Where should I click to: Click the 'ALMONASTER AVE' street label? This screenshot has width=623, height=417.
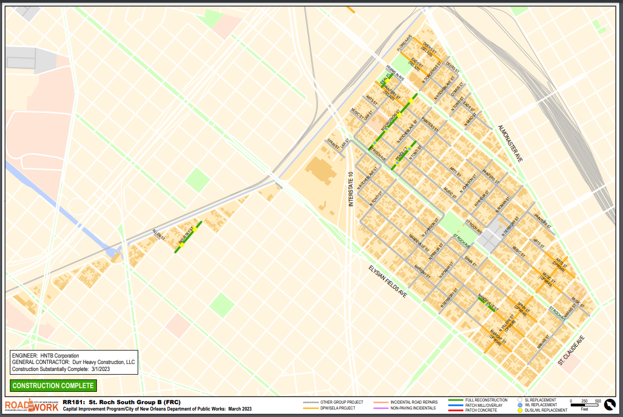[511, 143]
